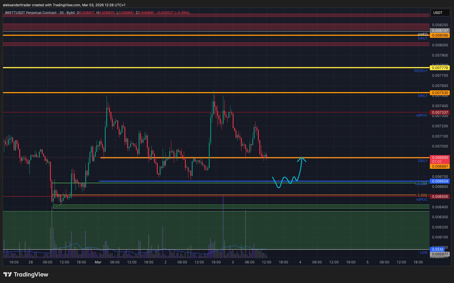Open the USDT currency selector
Screen dimensions: 454x283
pos(440,13)
